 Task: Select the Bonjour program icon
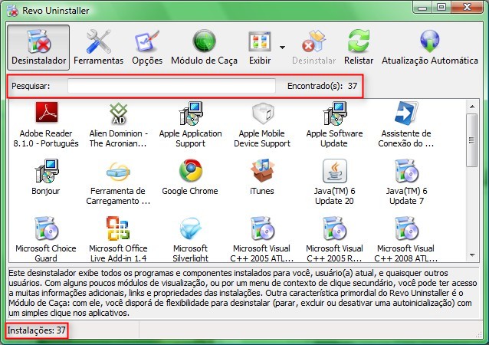[46, 171]
